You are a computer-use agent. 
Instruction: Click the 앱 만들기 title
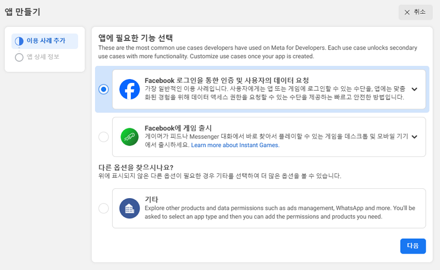click(23, 12)
